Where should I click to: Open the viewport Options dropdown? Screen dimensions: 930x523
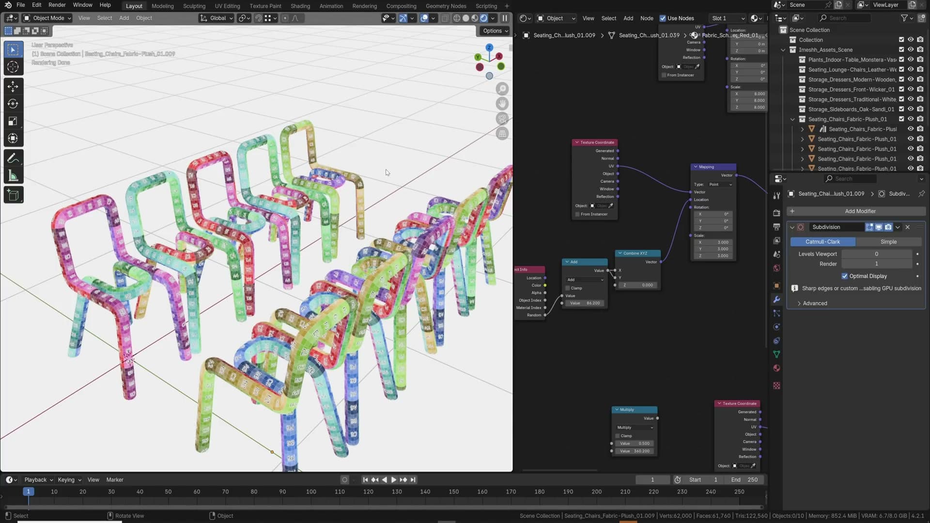tap(496, 31)
